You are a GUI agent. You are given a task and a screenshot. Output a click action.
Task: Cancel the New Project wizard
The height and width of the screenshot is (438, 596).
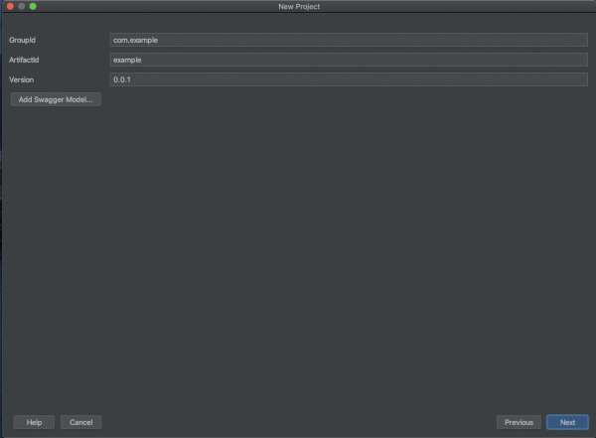point(81,422)
